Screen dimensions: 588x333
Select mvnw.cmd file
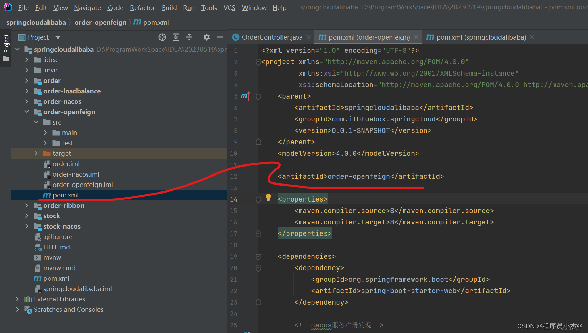pyautogui.click(x=59, y=268)
